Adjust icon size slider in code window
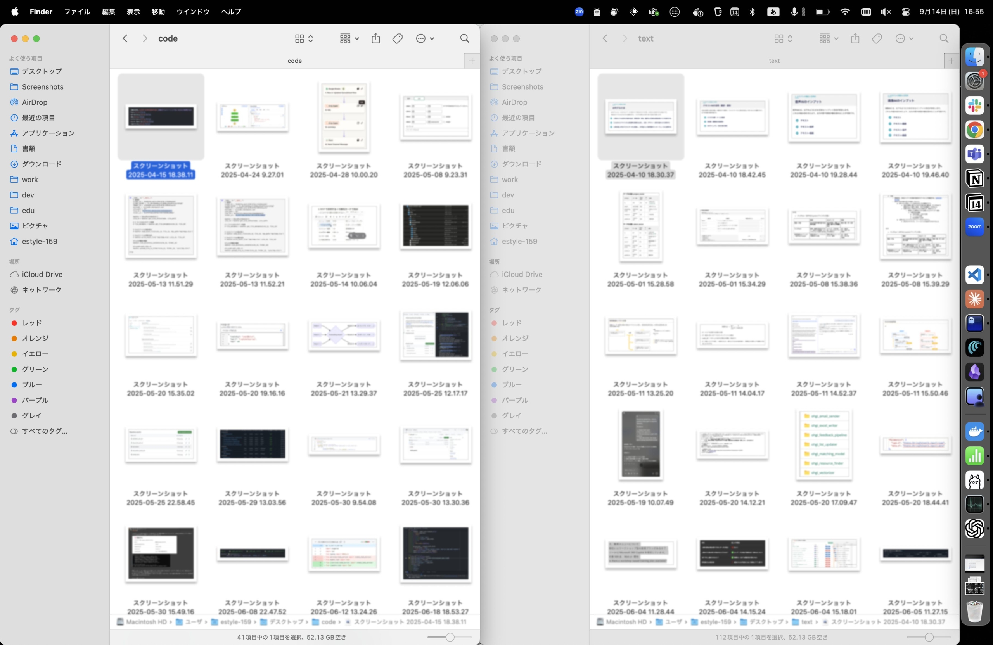Viewport: 993px width, 645px height. [450, 637]
